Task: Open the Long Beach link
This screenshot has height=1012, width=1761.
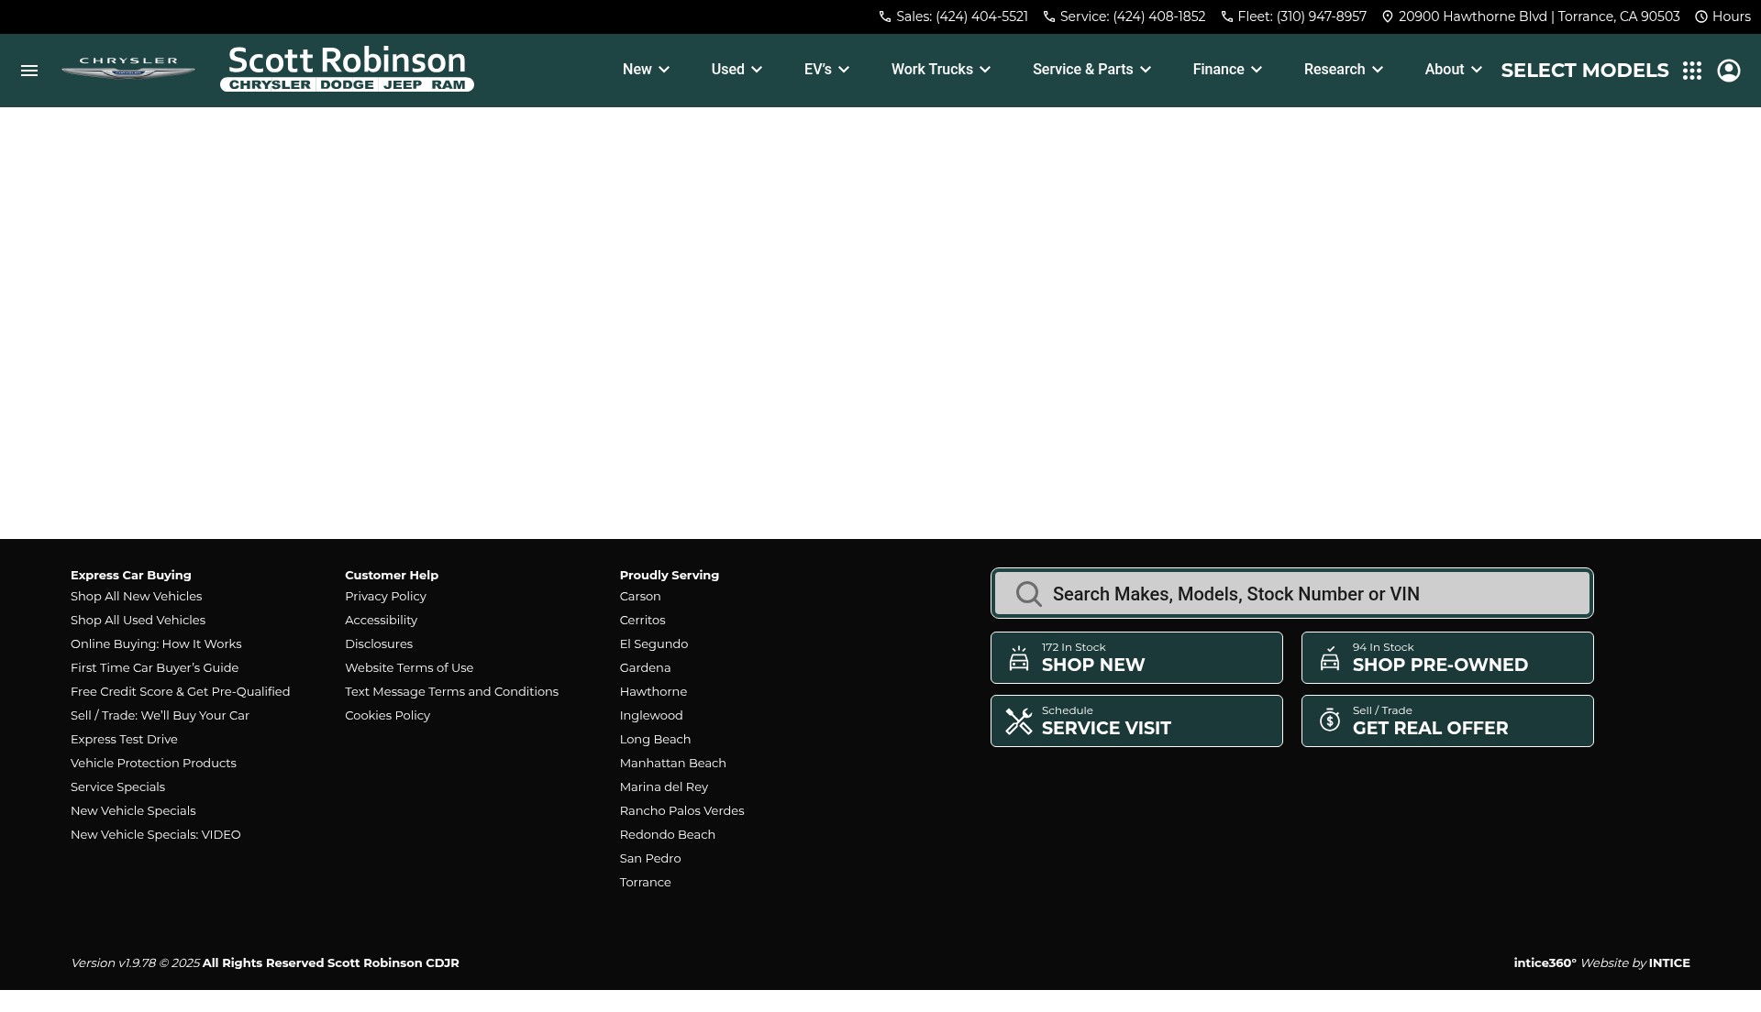Action: click(655, 740)
